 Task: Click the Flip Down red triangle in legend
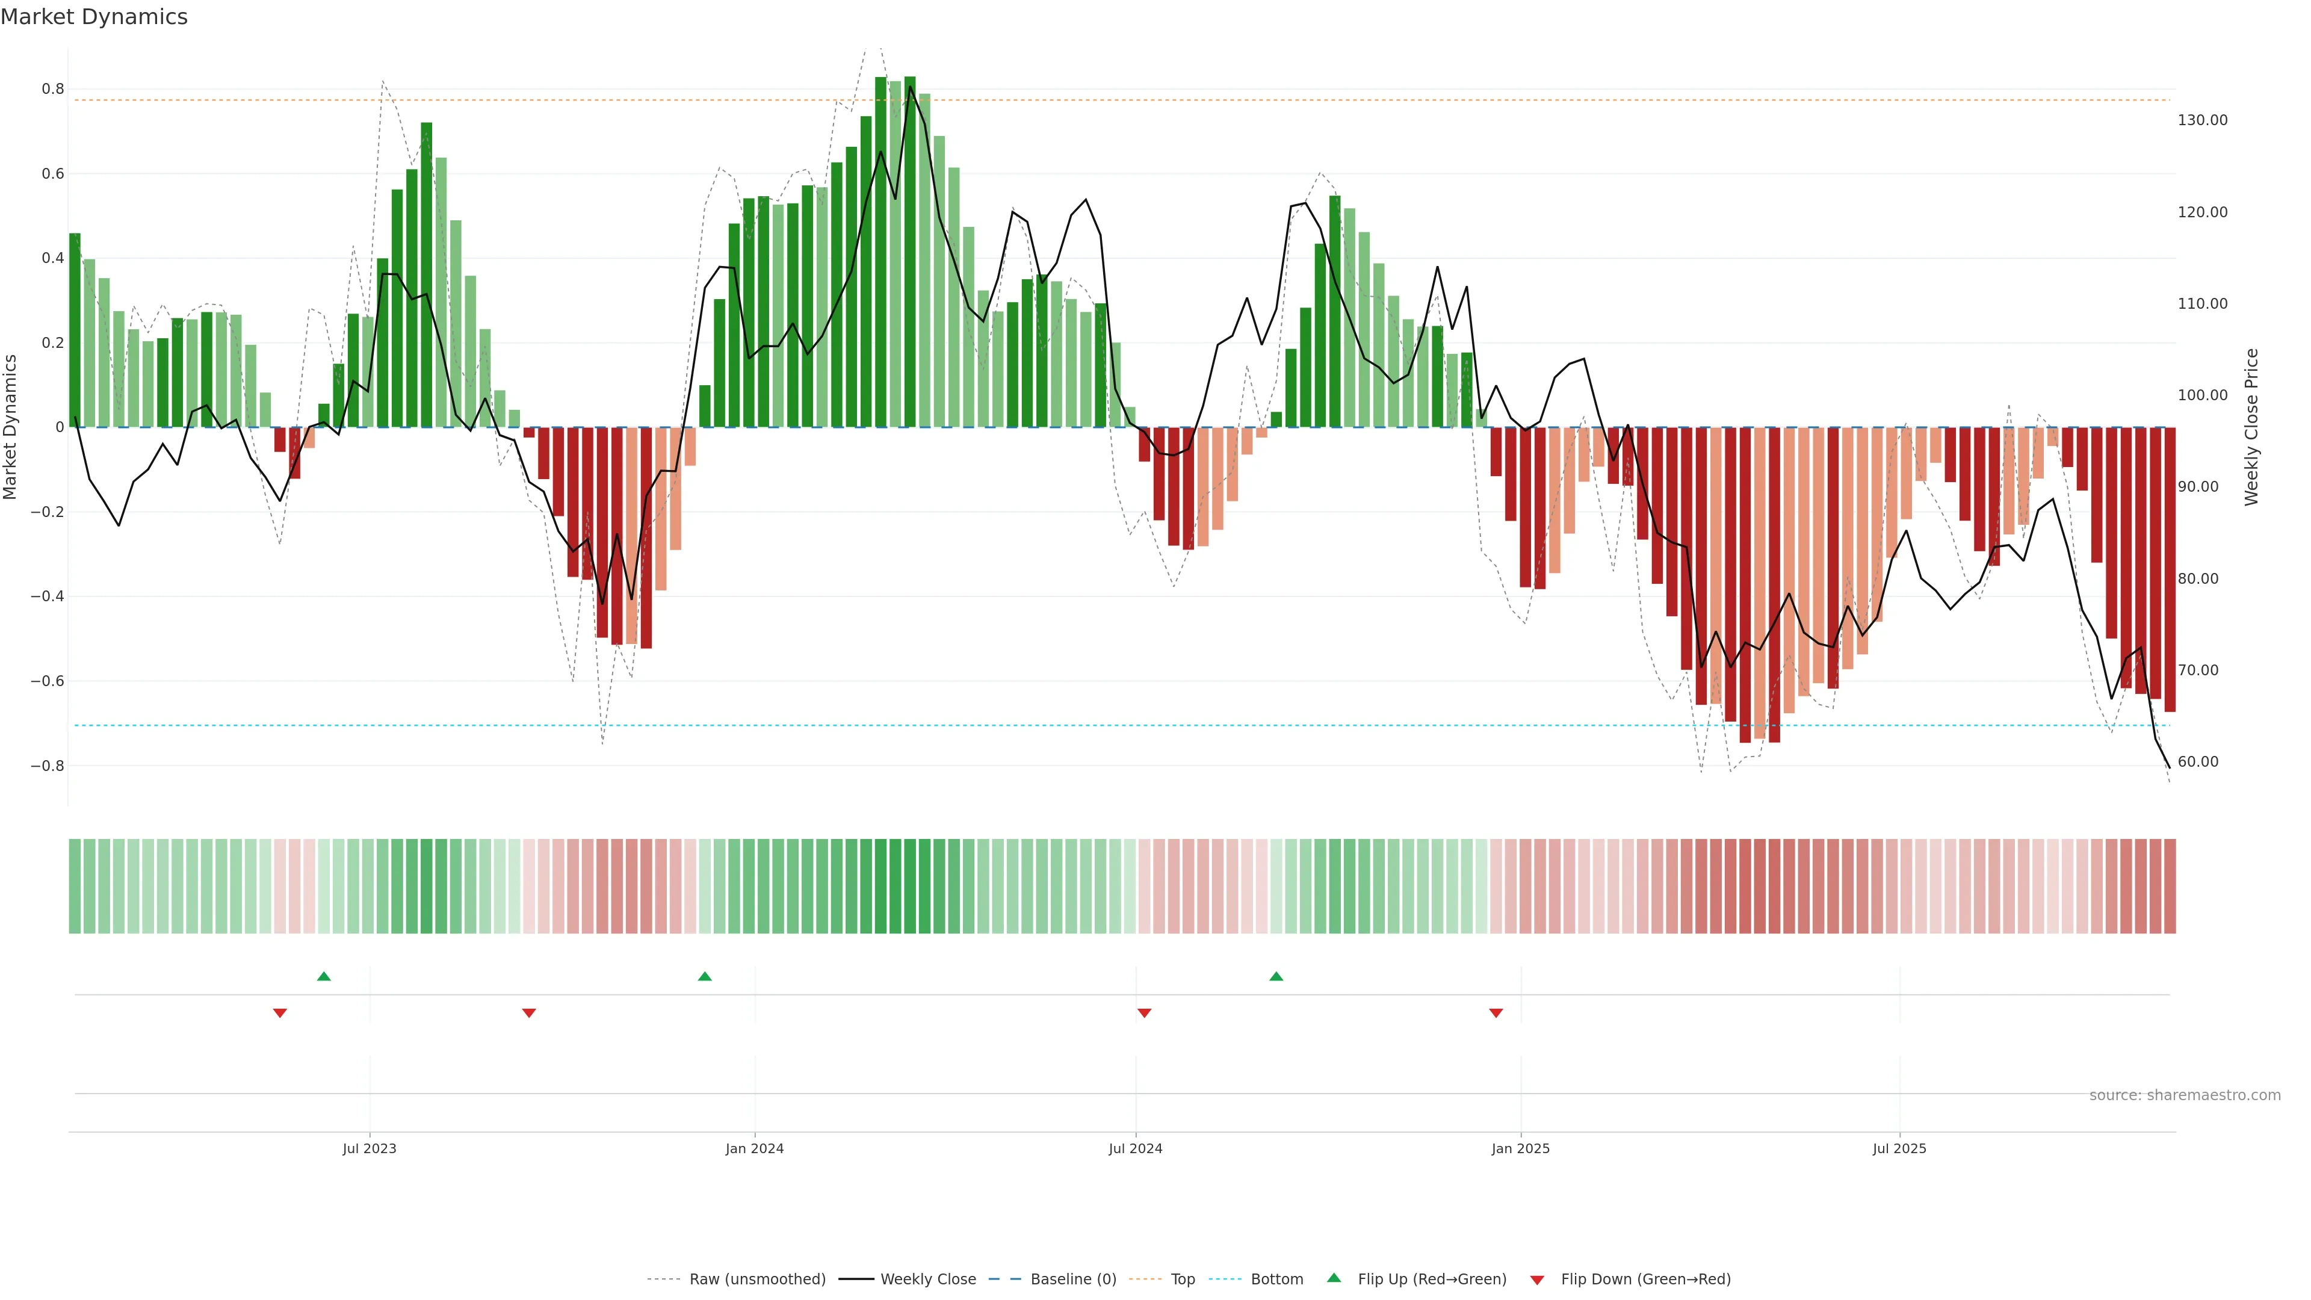pos(1537,1280)
